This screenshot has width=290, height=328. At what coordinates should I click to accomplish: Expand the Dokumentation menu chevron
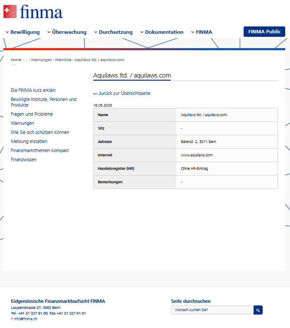tap(142, 32)
